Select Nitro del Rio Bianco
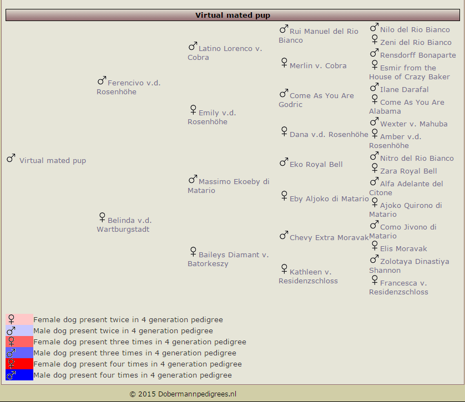Image resolution: width=465 pixels, height=402 pixels. (x=417, y=158)
